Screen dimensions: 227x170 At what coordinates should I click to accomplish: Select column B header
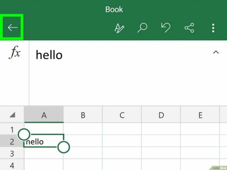click(x=83, y=115)
